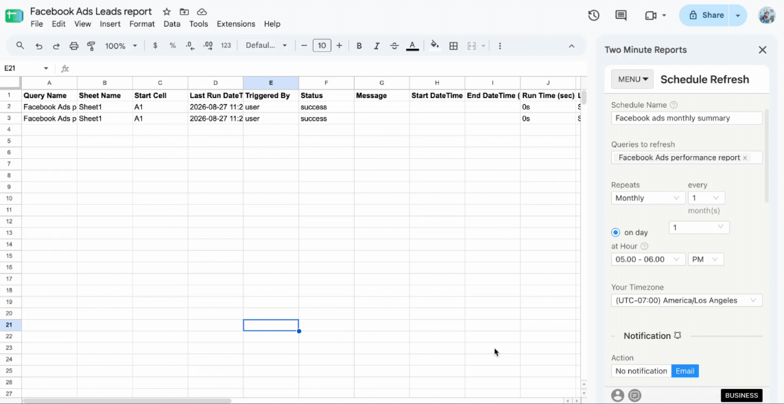Viewport: 784px width, 404px height.
Task: Toggle strikethrough formatting
Action: (394, 45)
